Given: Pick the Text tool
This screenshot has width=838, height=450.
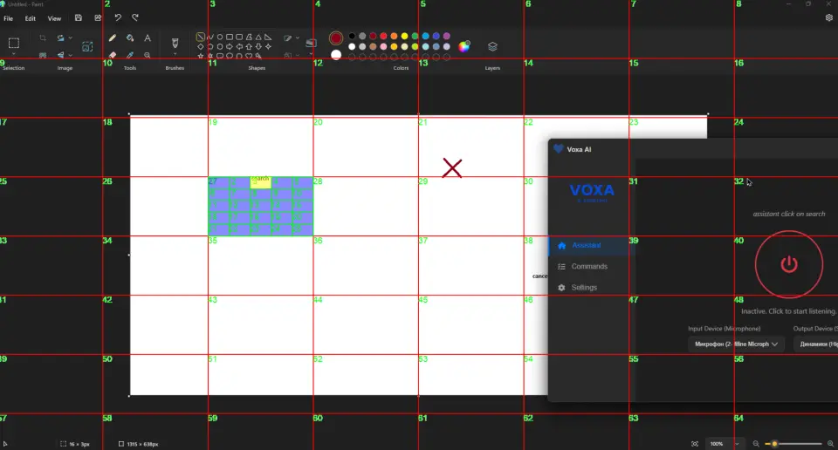Looking at the screenshot, I should coord(148,38).
